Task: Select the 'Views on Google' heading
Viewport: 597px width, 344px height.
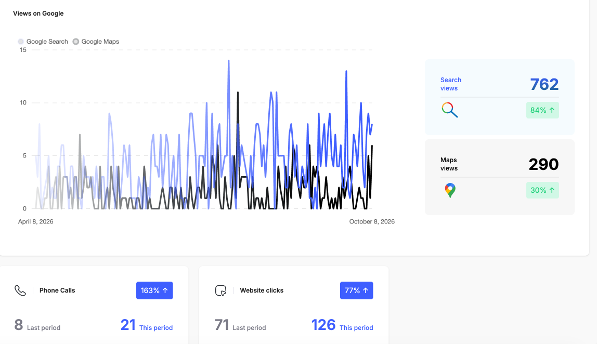Action: (x=38, y=14)
